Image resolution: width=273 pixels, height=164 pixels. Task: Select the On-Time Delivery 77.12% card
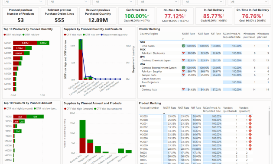pos(175,16)
